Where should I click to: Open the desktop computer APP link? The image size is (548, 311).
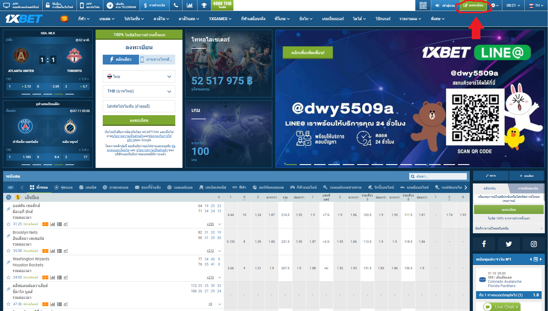coord(21,5)
